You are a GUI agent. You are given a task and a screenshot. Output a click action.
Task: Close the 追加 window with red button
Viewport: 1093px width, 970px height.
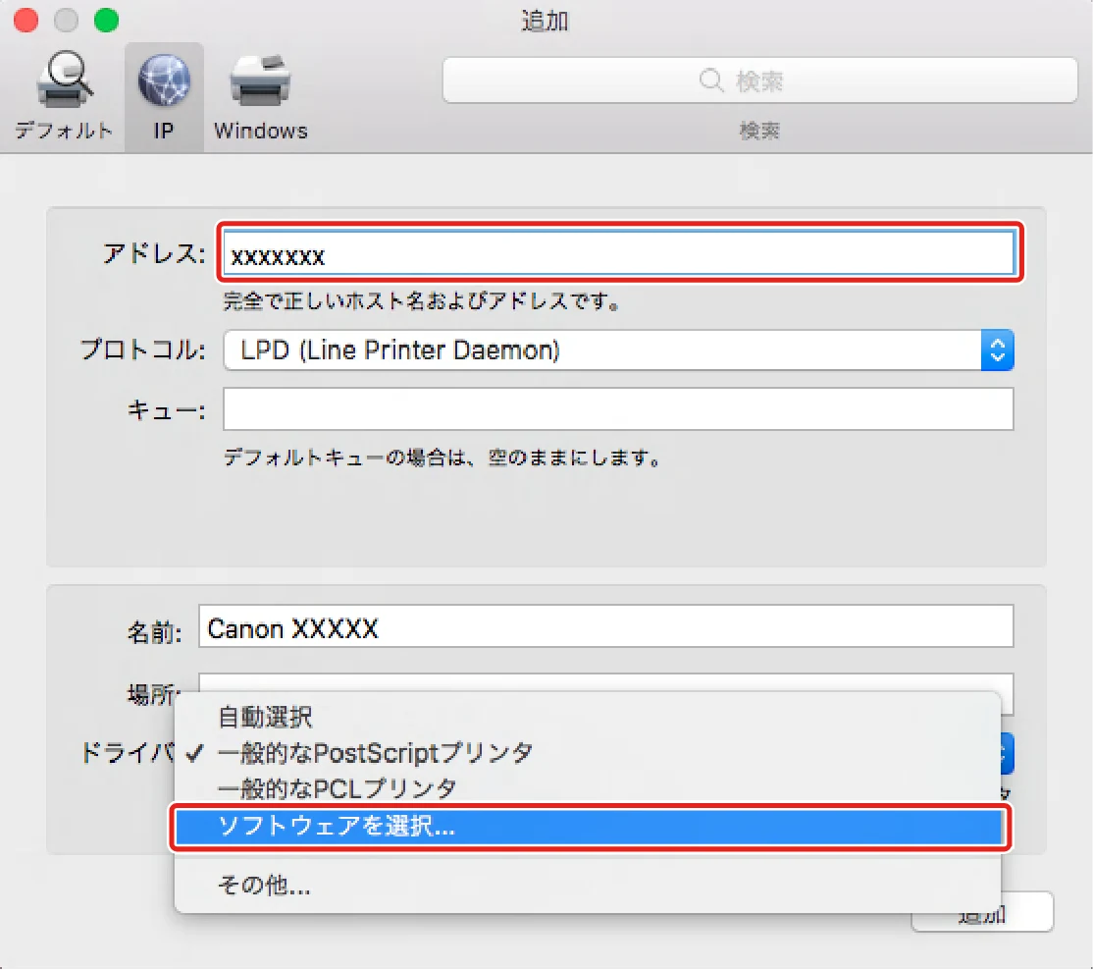(26, 21)
